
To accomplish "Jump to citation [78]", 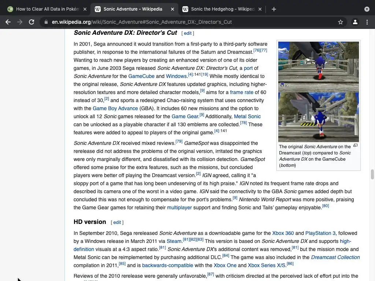I will (x=243, y=123).
